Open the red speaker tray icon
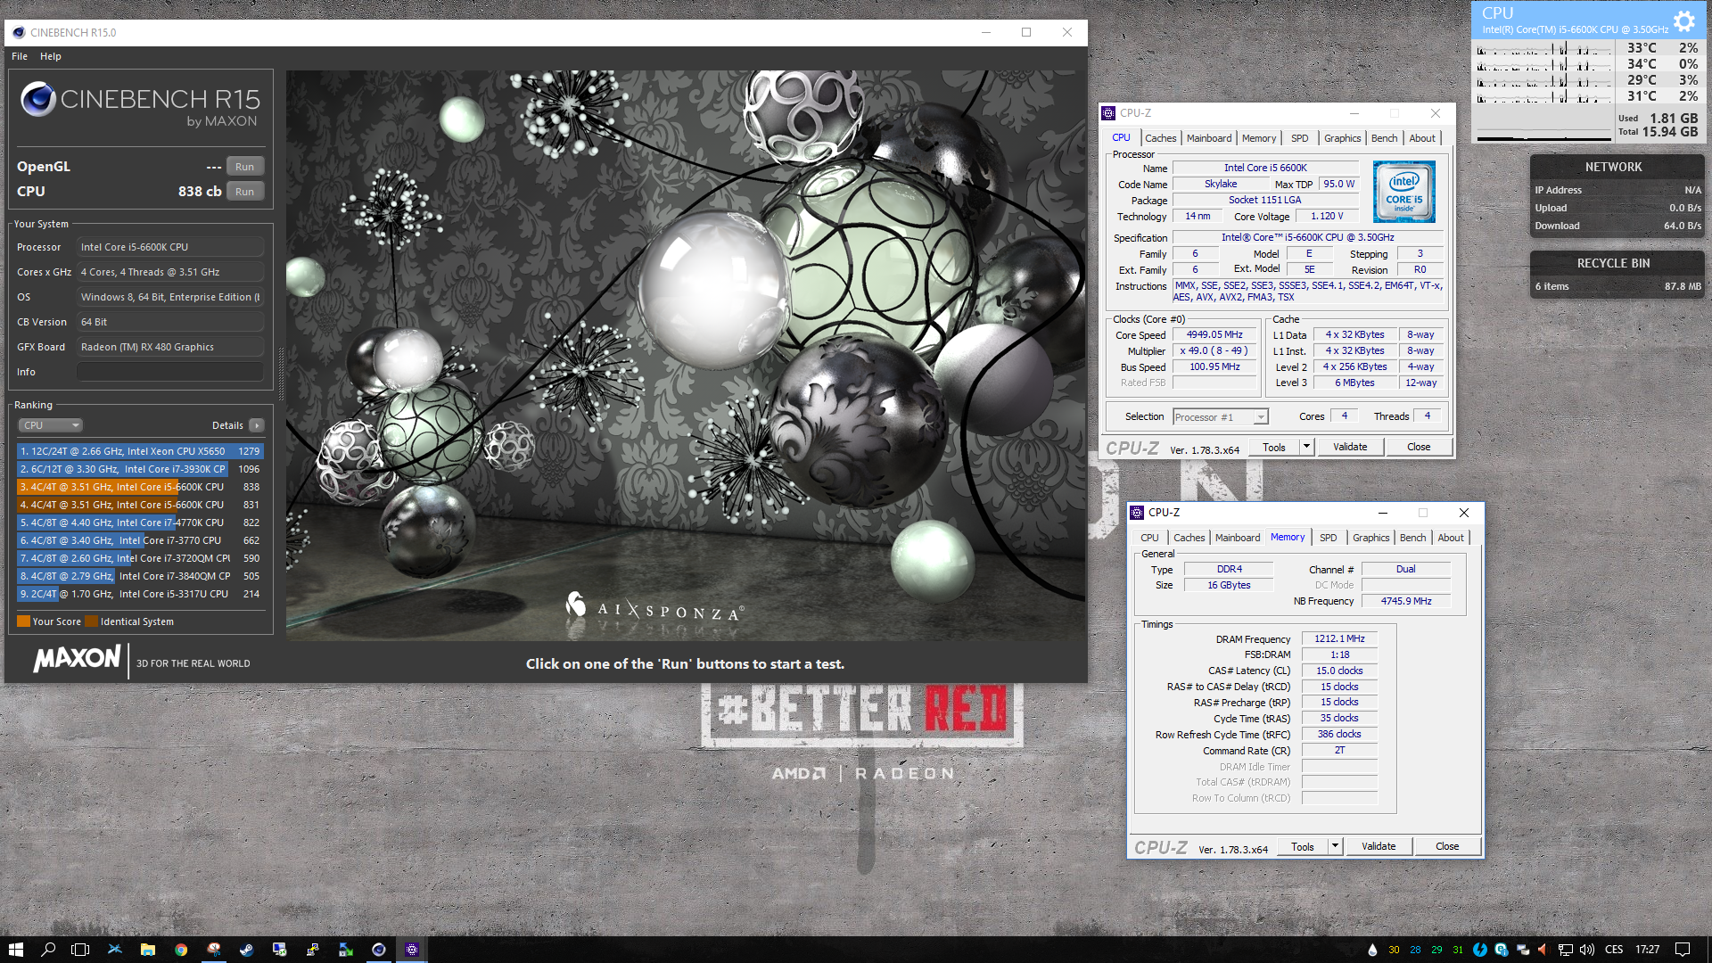 click(x=1543, y=950)
